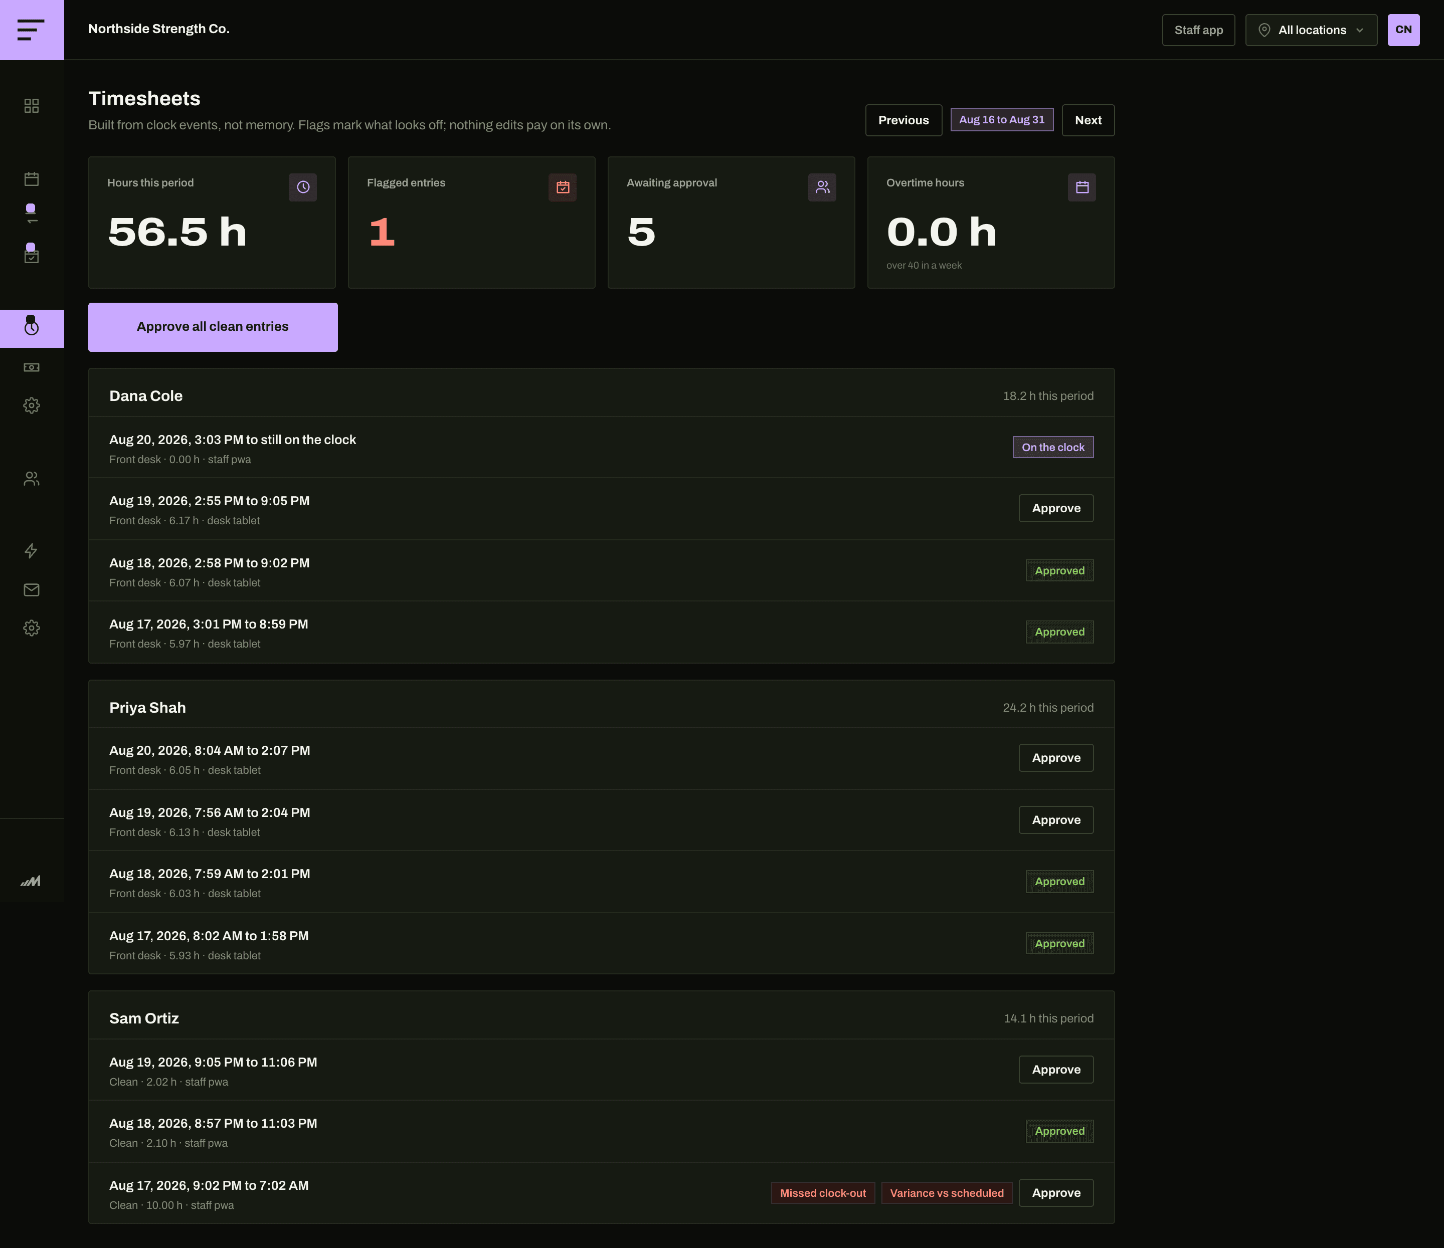
Task: Open the plain calendar icon in sidebar
Action: click(x=32, y=179)
